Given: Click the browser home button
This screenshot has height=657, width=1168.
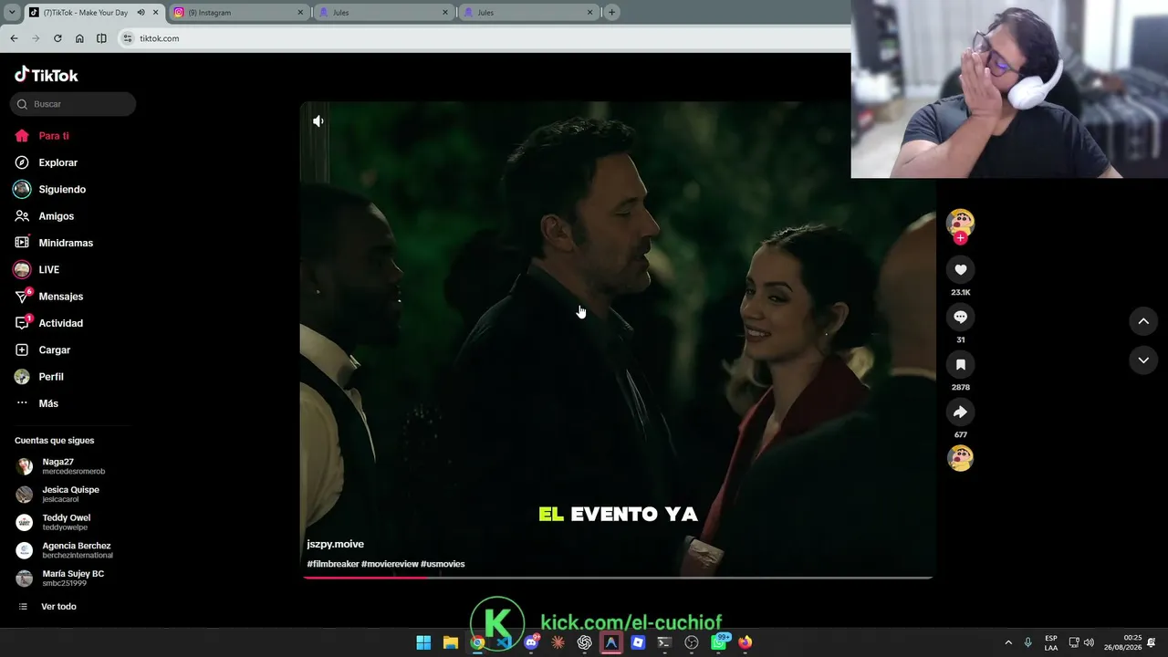Looking at the screenshot, I should pyautogui.click(x=79, y=38).
